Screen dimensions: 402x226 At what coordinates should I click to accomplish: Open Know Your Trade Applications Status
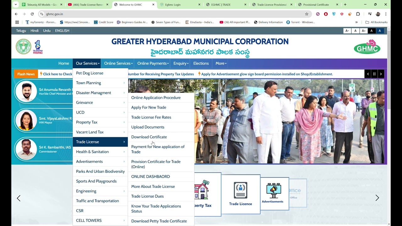(161, 209)
